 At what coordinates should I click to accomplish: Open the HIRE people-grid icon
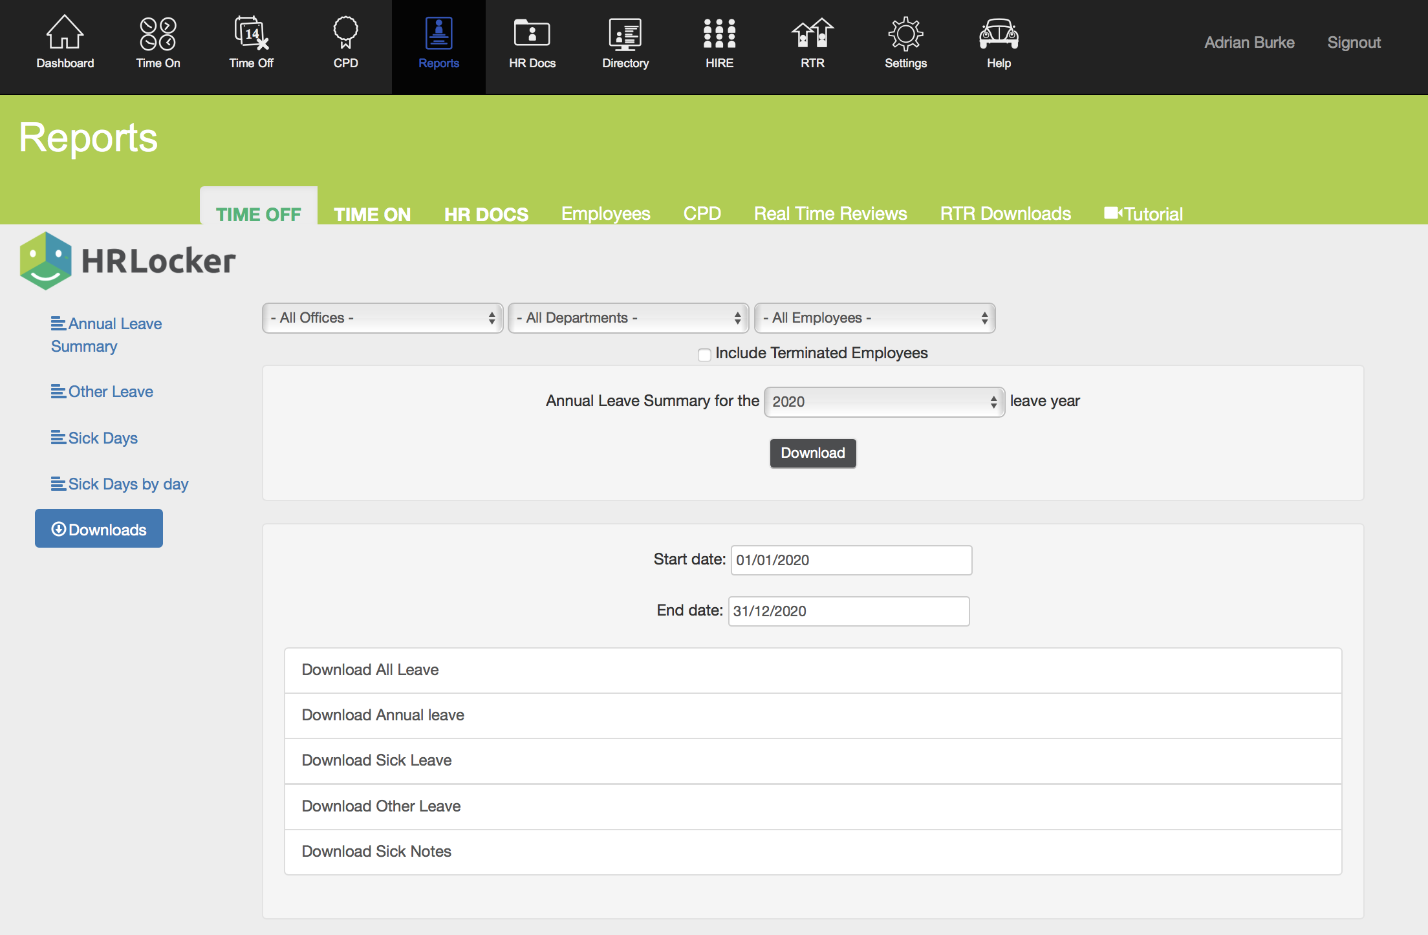click(719, 34)
